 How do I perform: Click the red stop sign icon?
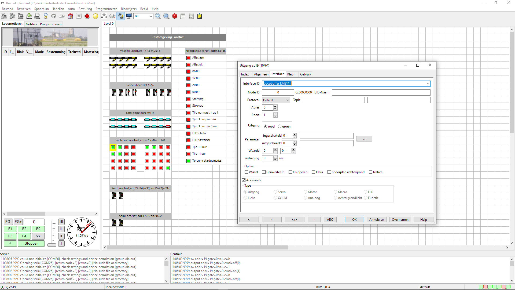pos(87,16)
